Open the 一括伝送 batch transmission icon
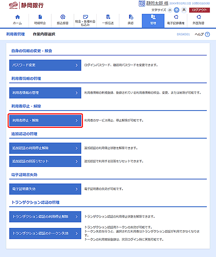The height and width of the screenshot is (257, 216). (x=108, y=17)
